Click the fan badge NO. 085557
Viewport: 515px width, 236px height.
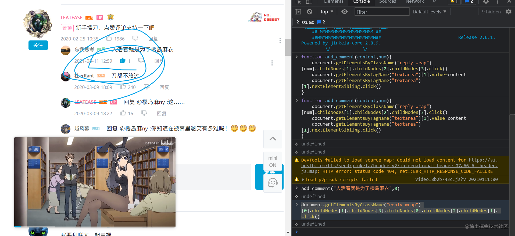click(264, 17)
